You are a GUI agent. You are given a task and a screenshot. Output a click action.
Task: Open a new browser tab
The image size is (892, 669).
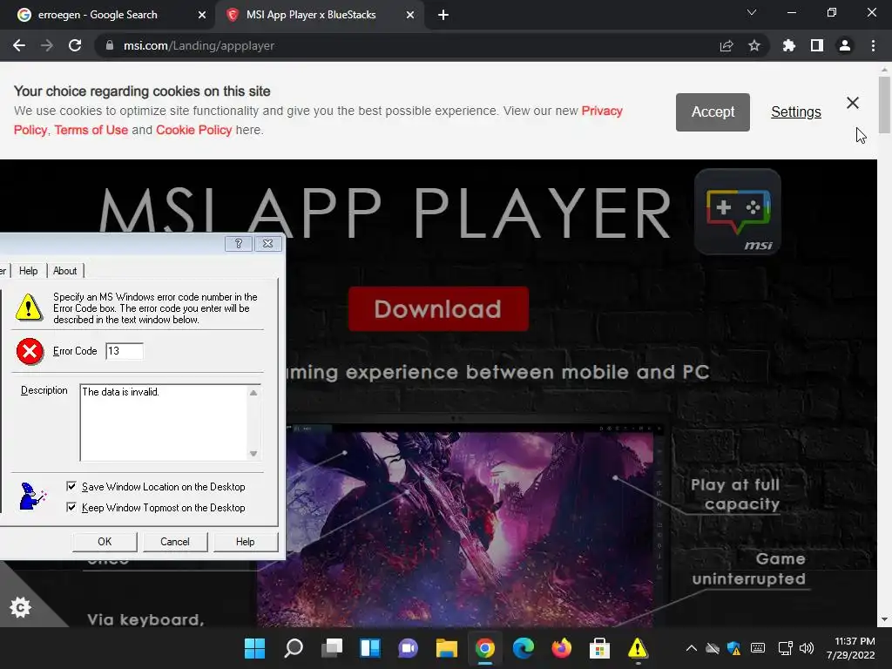[x=443, y=15]
